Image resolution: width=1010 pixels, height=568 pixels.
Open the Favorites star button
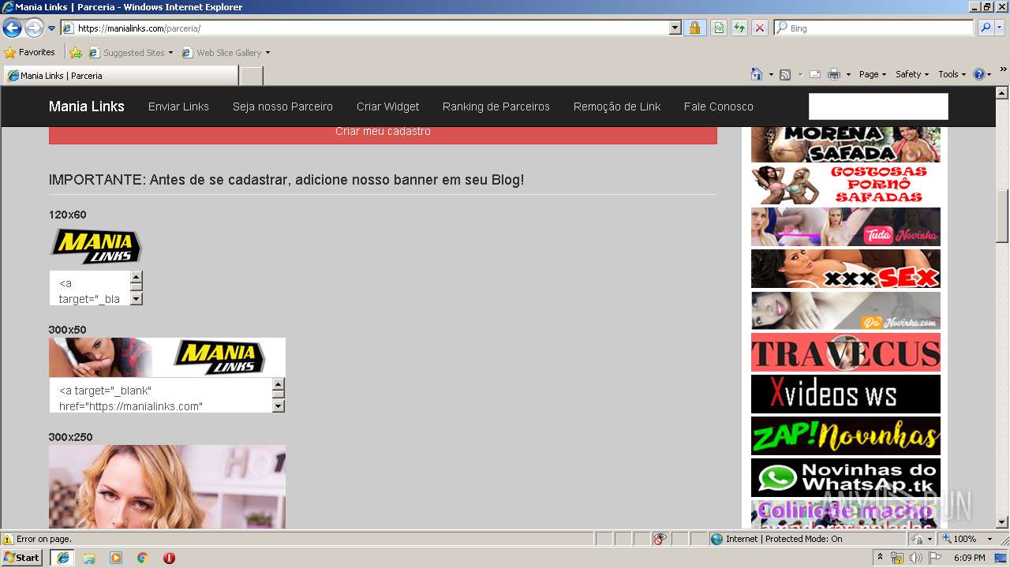[29, 53]
